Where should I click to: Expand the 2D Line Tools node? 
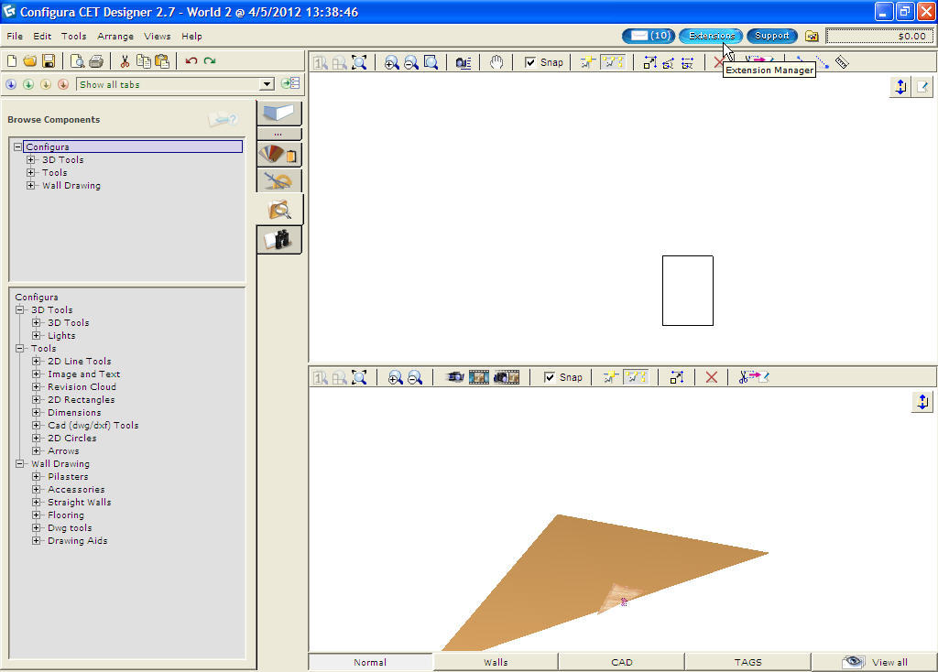point(37,361)
